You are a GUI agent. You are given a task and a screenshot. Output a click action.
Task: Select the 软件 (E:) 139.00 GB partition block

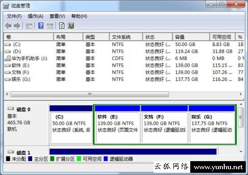coord(117,124)
